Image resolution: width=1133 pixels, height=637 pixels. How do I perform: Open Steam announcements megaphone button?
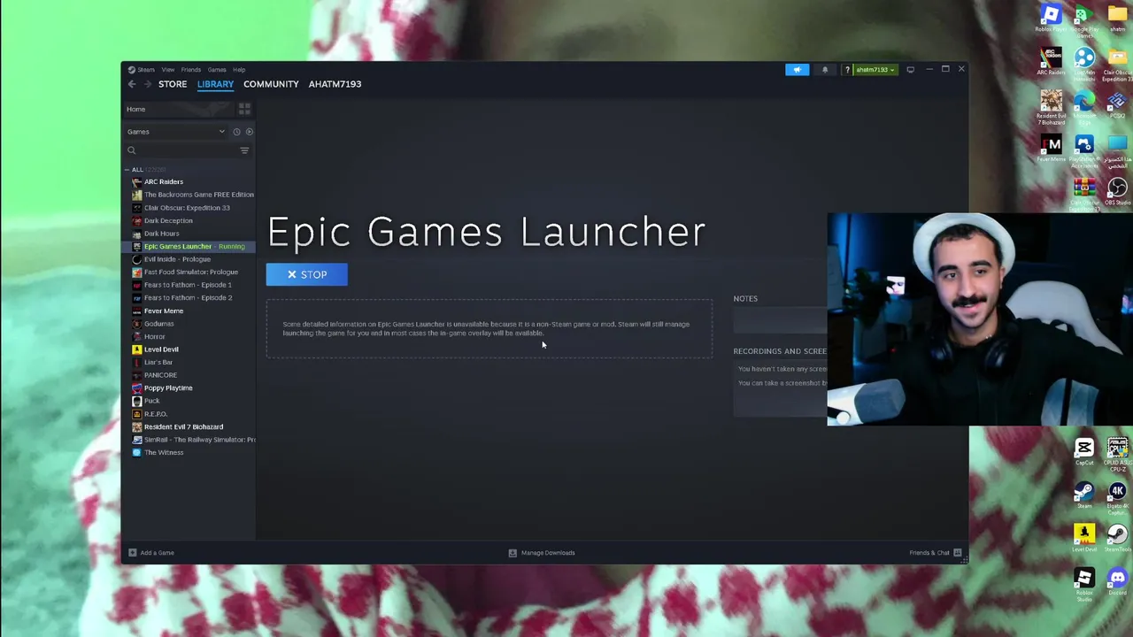pyautogui.click(x=797, y=69)
